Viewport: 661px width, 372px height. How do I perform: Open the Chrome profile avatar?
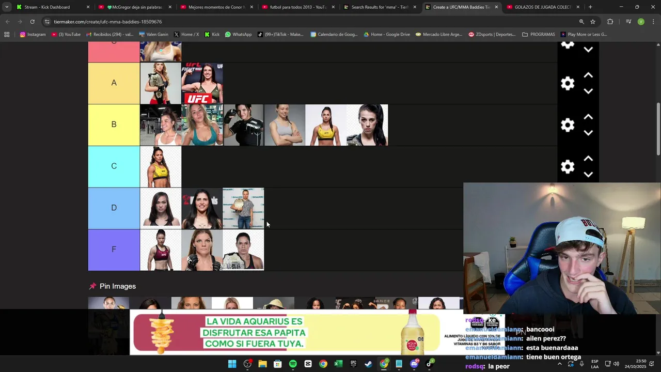pos(641,22)
